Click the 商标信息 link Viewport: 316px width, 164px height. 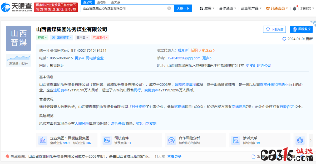point(239,107)
